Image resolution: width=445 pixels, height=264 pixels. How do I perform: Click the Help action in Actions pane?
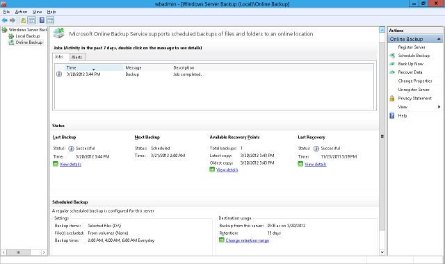tap(402, 115)
